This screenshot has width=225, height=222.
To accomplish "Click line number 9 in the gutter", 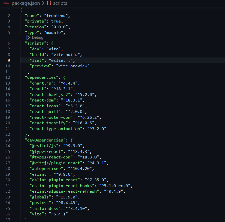I will (9, 60).
